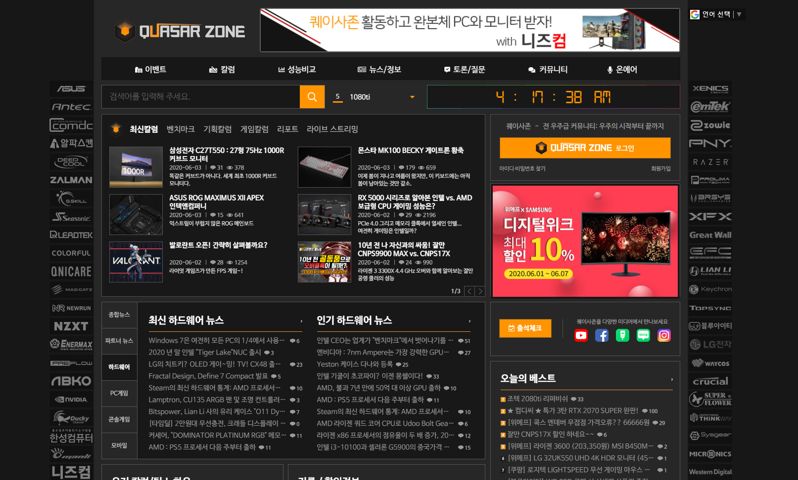Click the ASUS sponsor logo
The image size is (798, 480).
(71, 89)
